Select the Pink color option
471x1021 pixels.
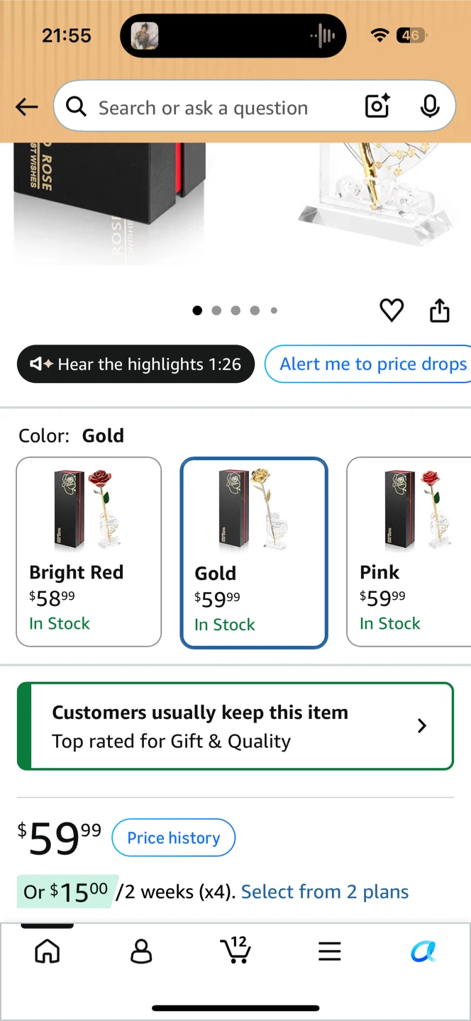409,552
